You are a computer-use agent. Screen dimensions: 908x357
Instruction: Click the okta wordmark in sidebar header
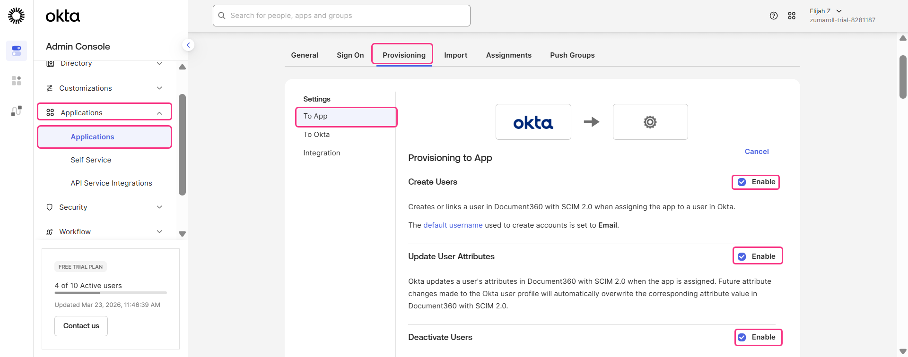63,16
